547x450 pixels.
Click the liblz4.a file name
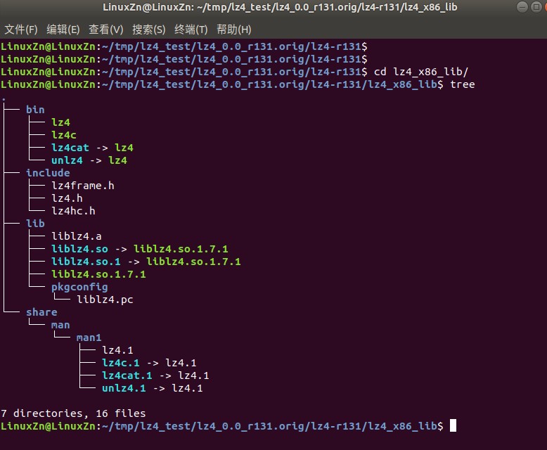[x=77, y=236]
